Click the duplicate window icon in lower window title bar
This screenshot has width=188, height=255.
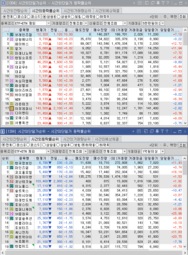pyautogui.click(x=152, y=131)
